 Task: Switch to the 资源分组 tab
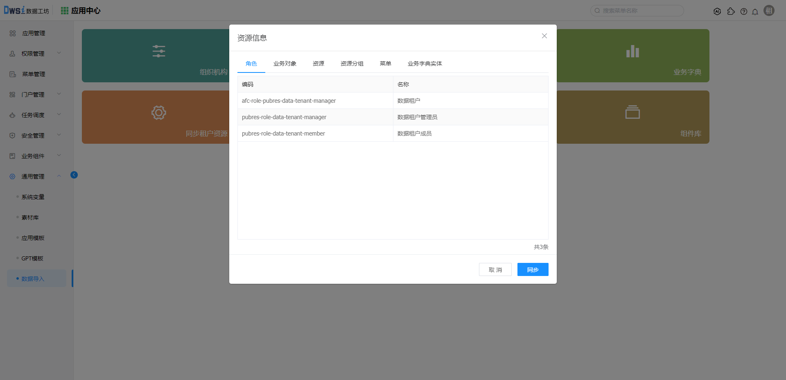352,63
